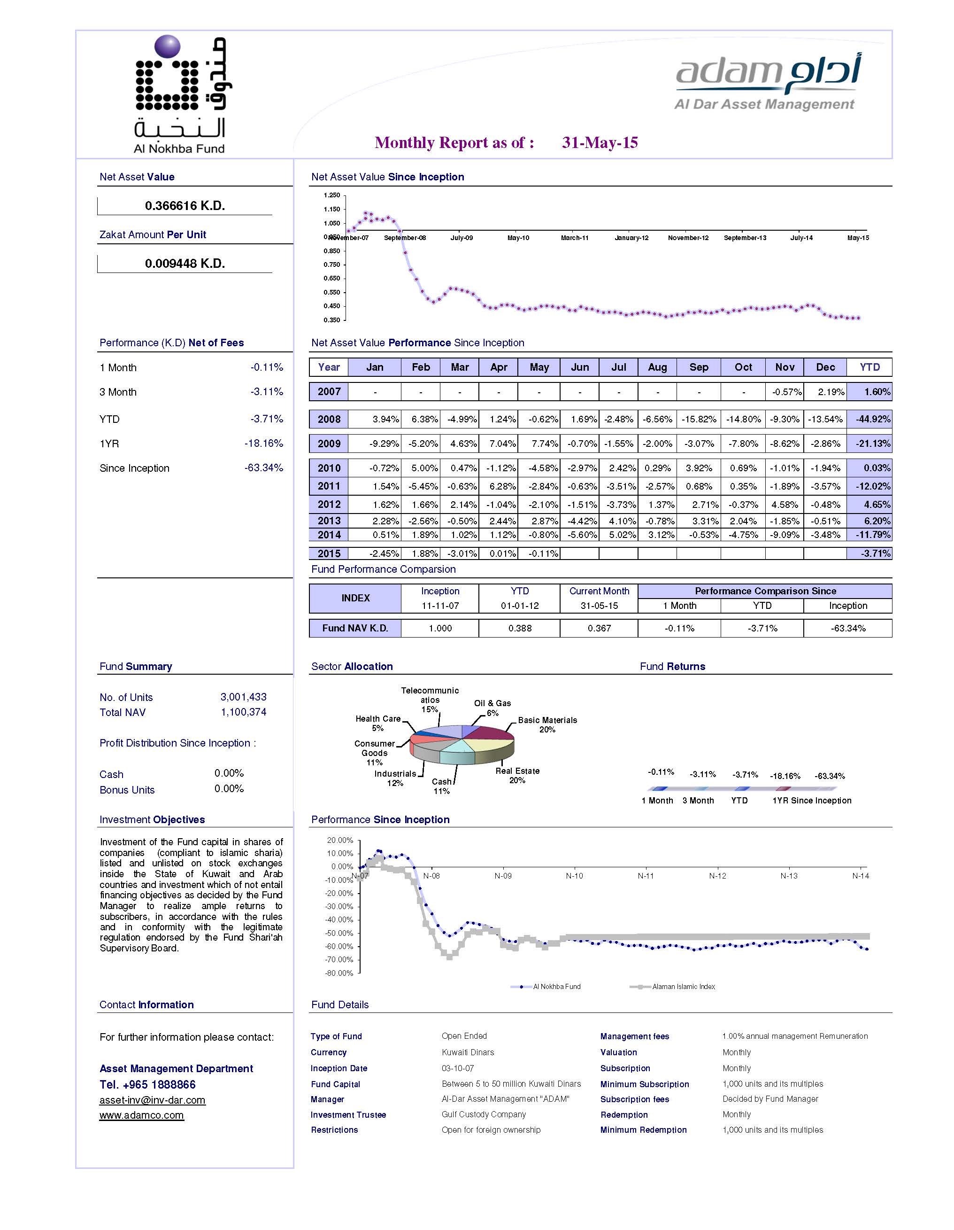The height and width of the screenshot is (1230, 954).
Task: Click the INDEX header cell
Action: [x=355, y=598]
